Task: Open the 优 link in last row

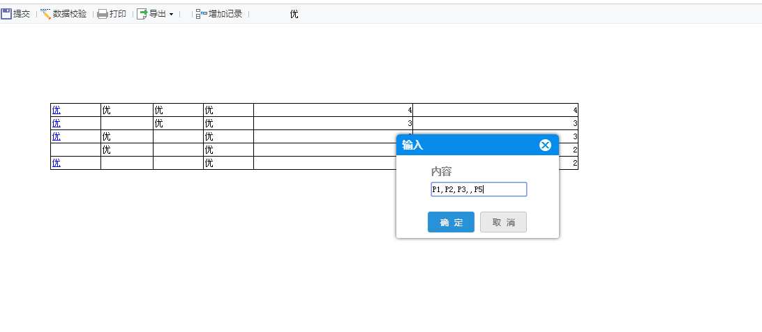Action: pyautogui.click(x=57, y=164)
